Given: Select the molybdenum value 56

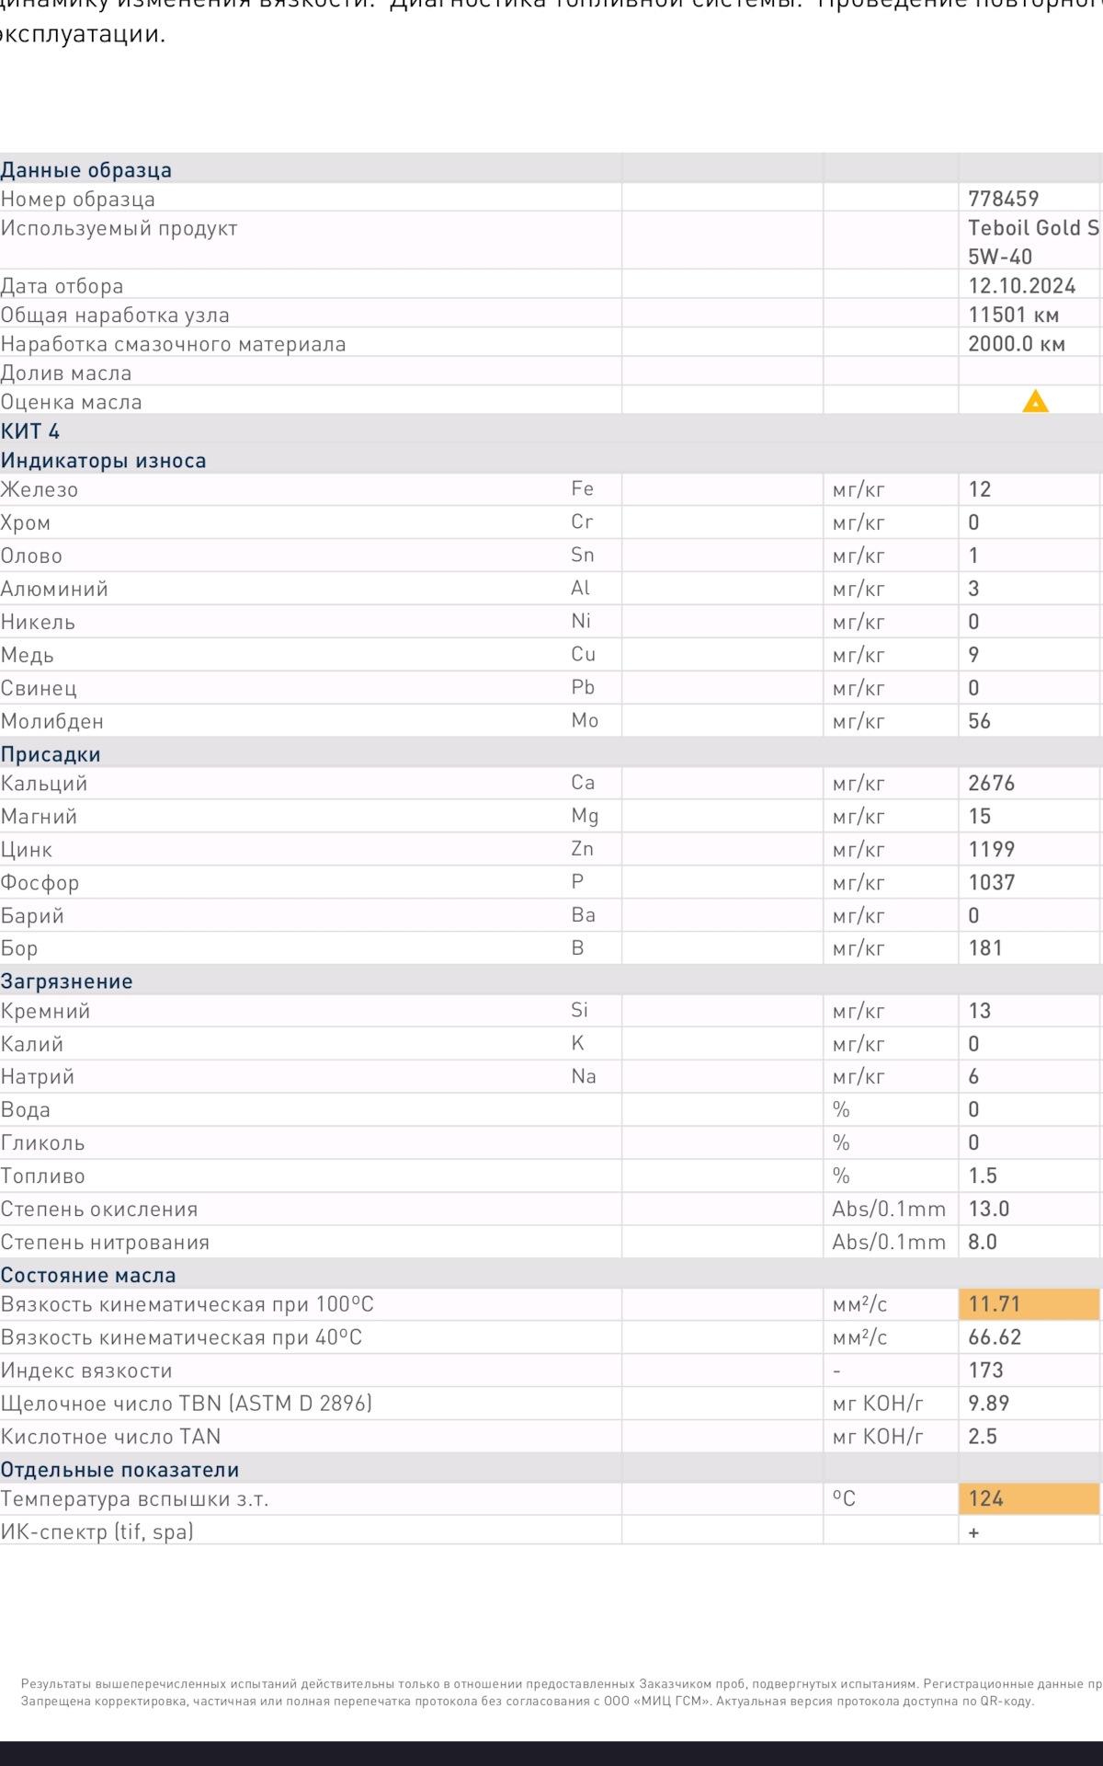Looking at the screenshot, I should pyautogui.click(x=980, y=721).
